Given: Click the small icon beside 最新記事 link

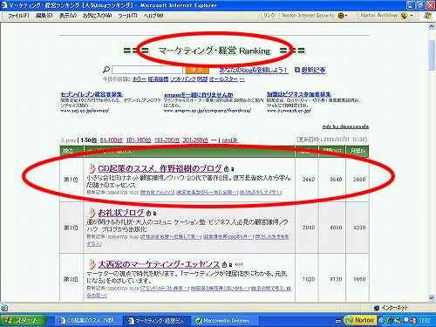Looking at the screenshot, I should 297,70.
